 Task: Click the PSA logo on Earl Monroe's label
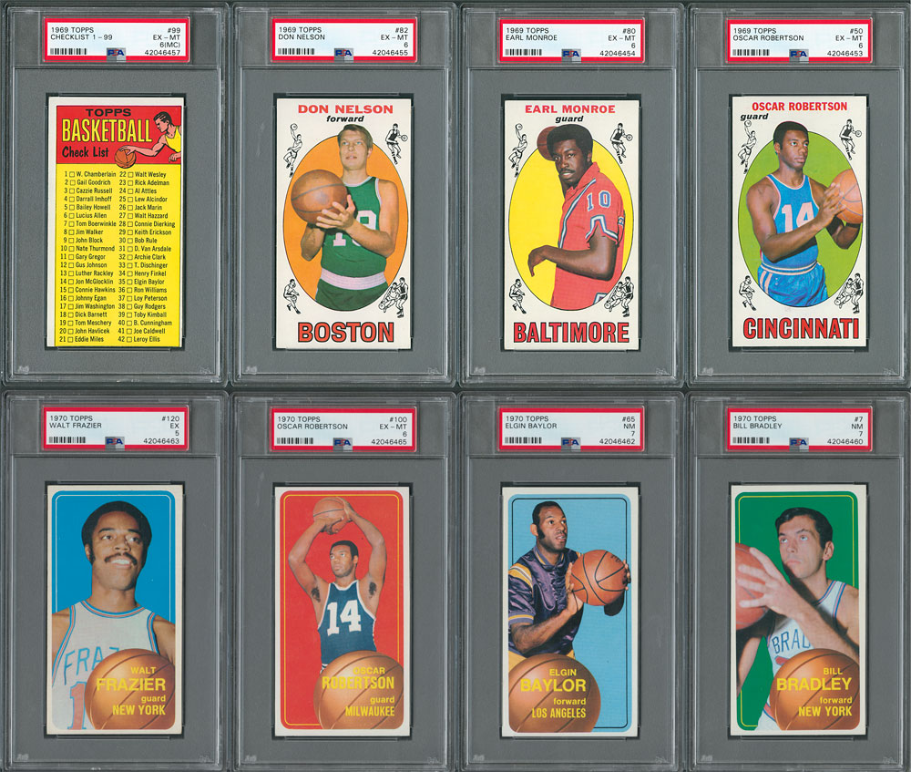571,54
